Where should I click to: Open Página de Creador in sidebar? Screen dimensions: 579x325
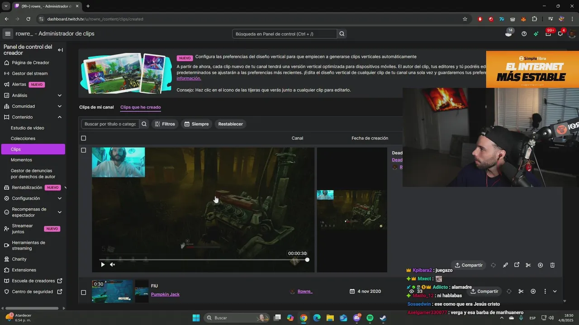point(30,63)
